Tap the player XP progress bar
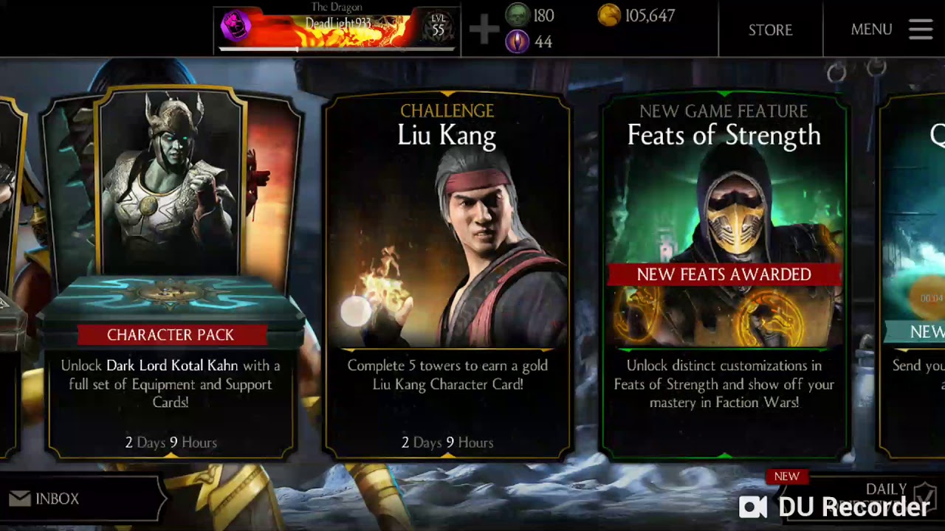 (337, 49)
